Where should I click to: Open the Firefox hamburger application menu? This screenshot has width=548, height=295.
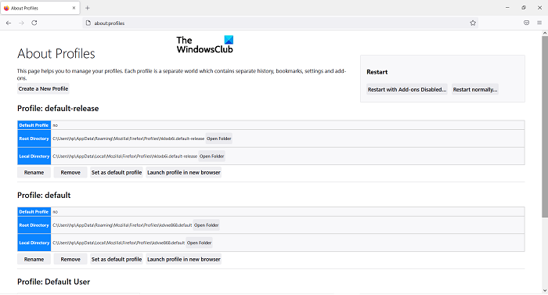[x=539, y=23]
